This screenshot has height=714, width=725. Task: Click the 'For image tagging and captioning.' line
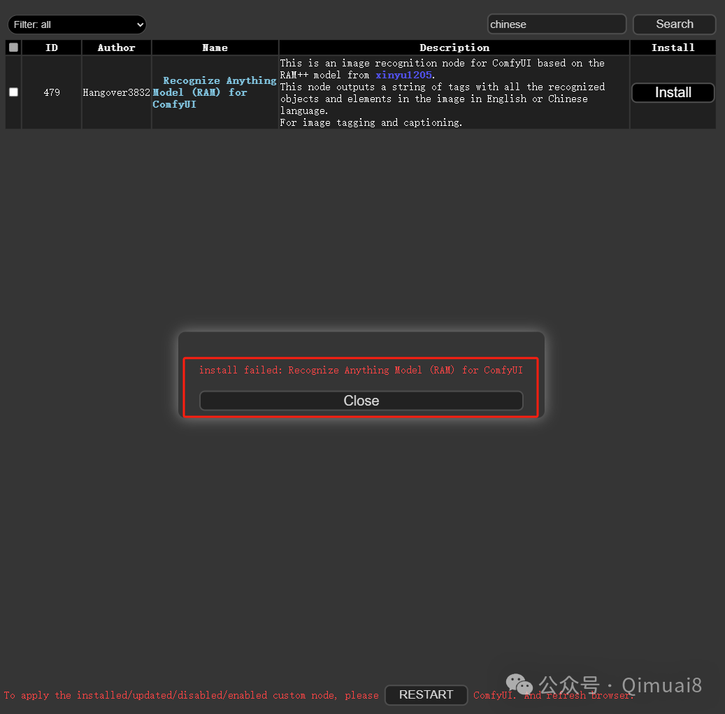point(371,122)
